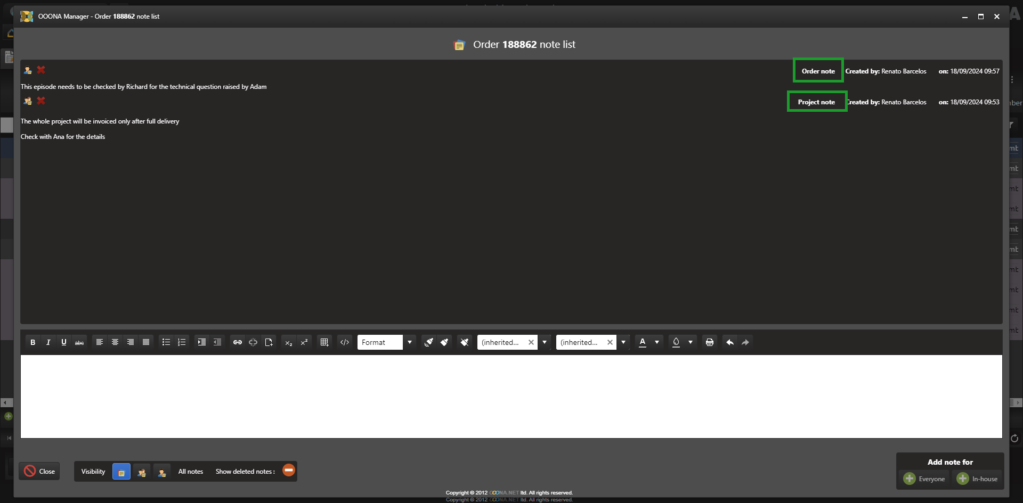Select the in-house single user visibility filter
This screenshot has width=1023, height=503.
162,472
